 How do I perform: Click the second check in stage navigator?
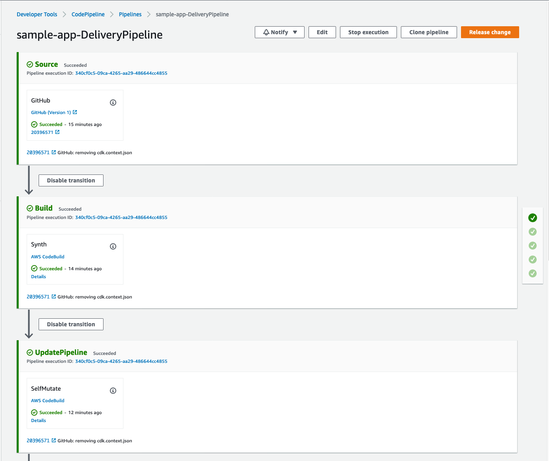tap(533, 232)
